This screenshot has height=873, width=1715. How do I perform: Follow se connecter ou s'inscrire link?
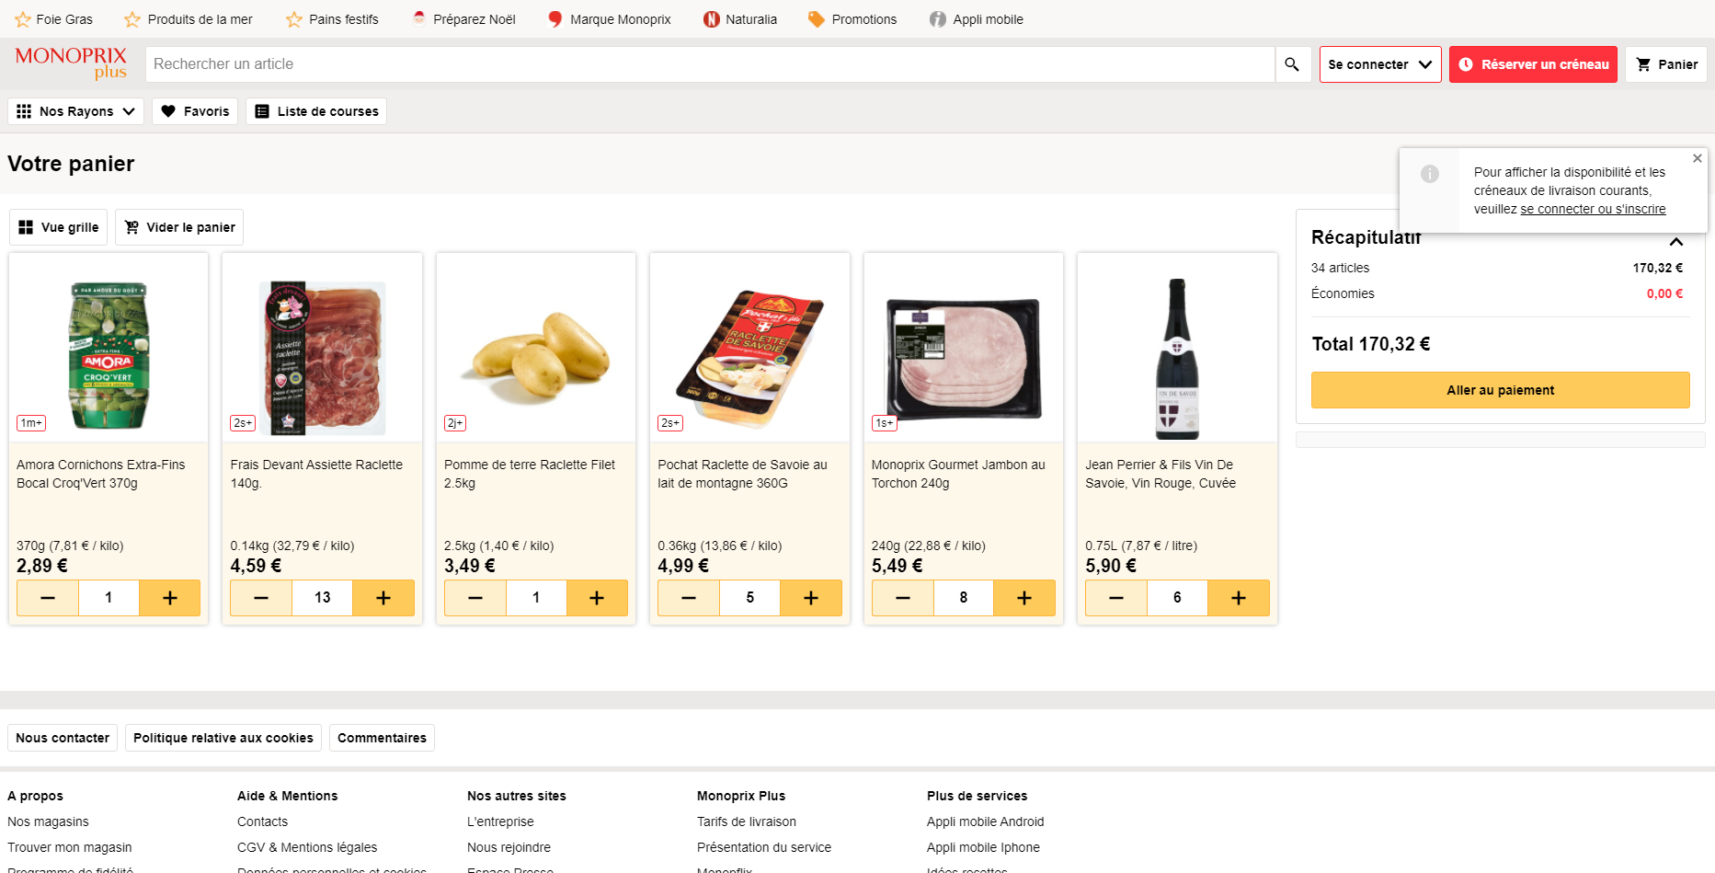(x=1593, y=209)
